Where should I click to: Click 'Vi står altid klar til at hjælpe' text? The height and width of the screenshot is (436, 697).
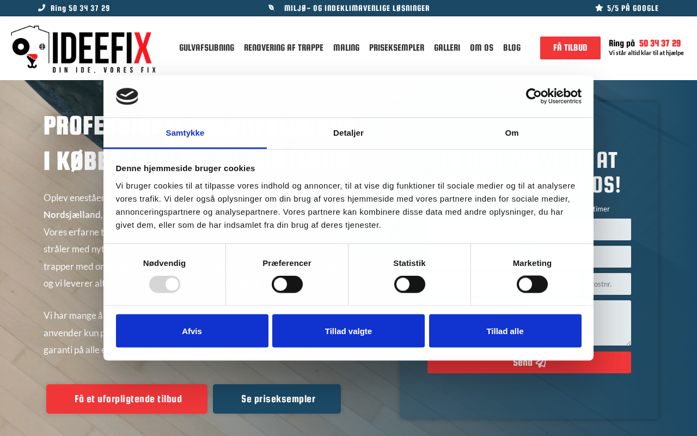646,53
